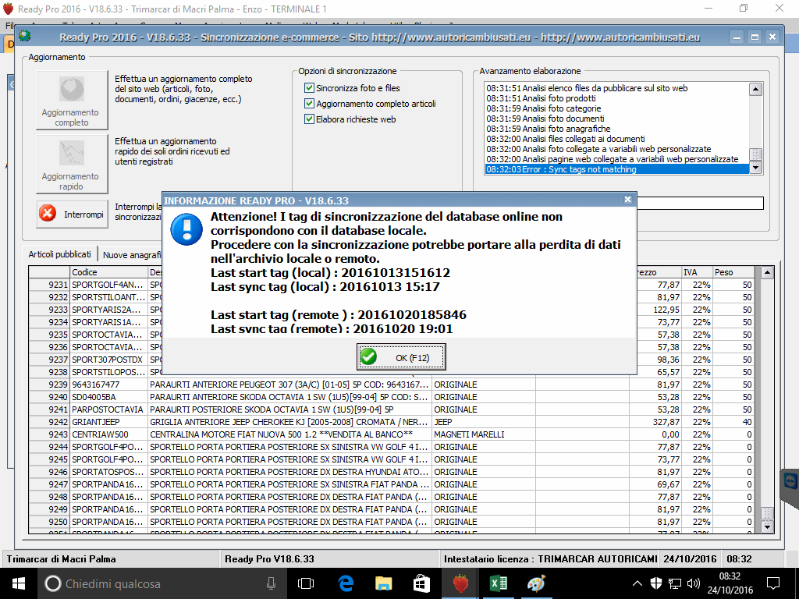The image size is (799, 599).
Task: Click the Cortana search box Chiedimi qualcosa
Action: 162,583
